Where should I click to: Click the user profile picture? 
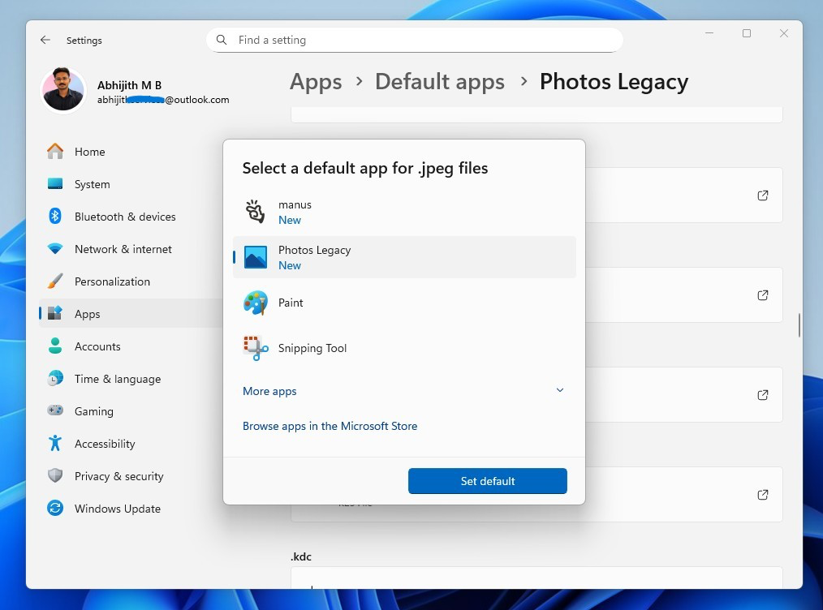pyautogui.click(x=63, y=90)
